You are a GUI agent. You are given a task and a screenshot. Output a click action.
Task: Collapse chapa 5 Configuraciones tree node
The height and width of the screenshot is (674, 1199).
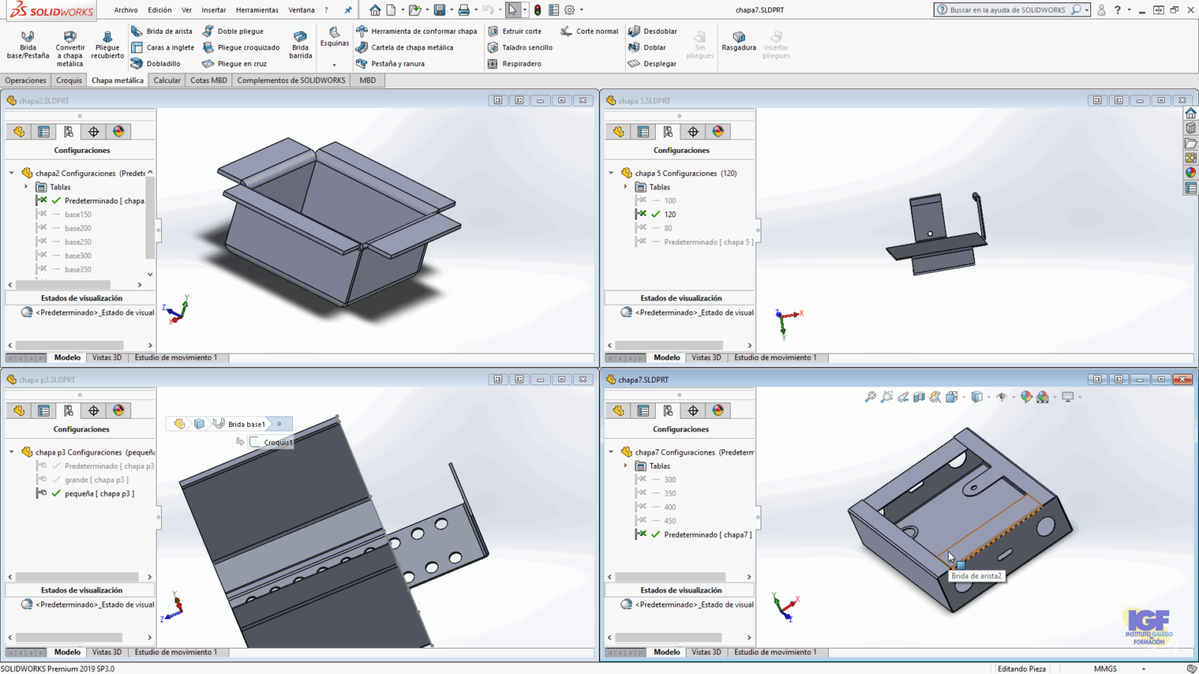click(x=611, y=173)
